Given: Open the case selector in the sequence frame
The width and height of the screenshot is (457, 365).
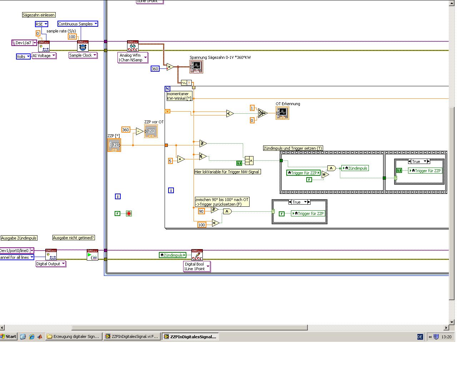Looking at the screenshot, I should [419, 161].
